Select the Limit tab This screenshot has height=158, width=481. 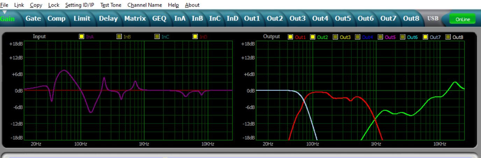click(82, 18)
